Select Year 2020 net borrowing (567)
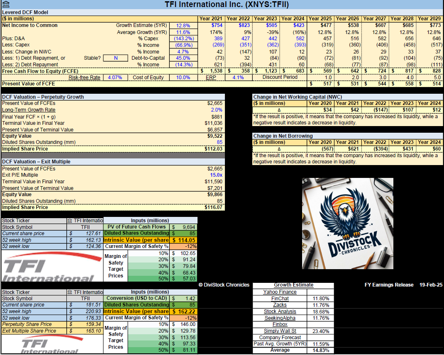Image resolution: width=444 pixels, height=355 pixels. (x=320, y=149)
